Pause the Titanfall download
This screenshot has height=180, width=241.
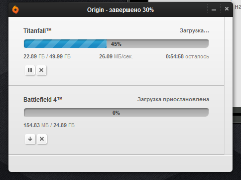point(30,70)
